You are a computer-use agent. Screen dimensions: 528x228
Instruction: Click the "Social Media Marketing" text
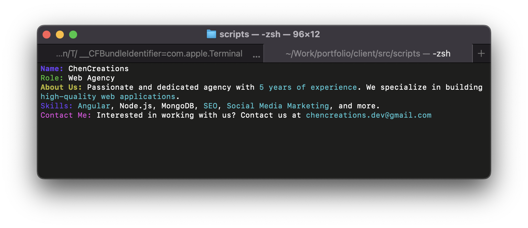tap(278, 106)
